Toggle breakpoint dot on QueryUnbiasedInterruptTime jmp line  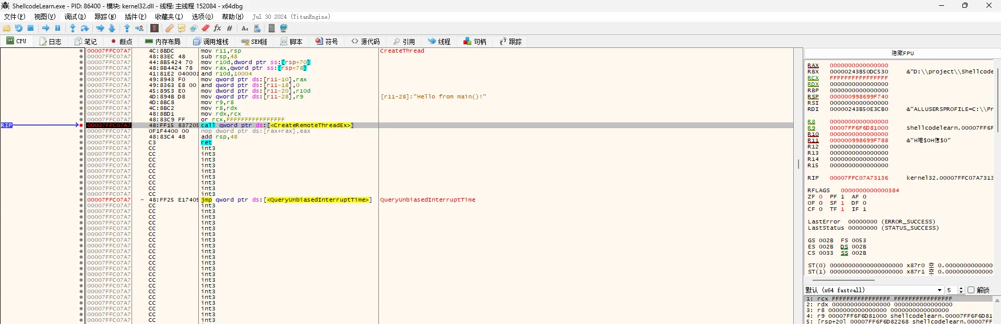[x=81, y=200]
